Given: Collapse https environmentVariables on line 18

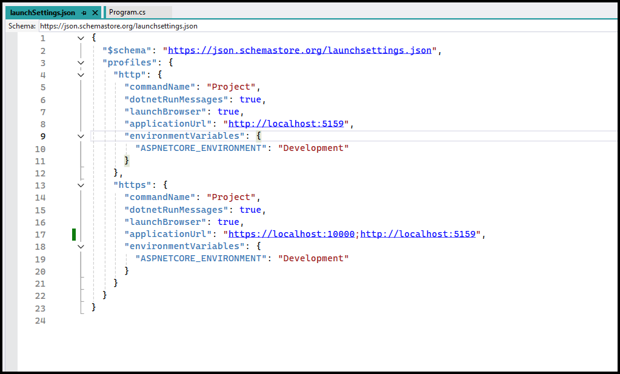Looking at the screenshot, I should (81, 247).
